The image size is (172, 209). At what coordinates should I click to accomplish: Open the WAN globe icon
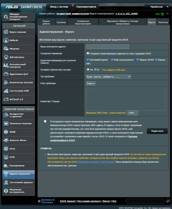coord(6,132)
